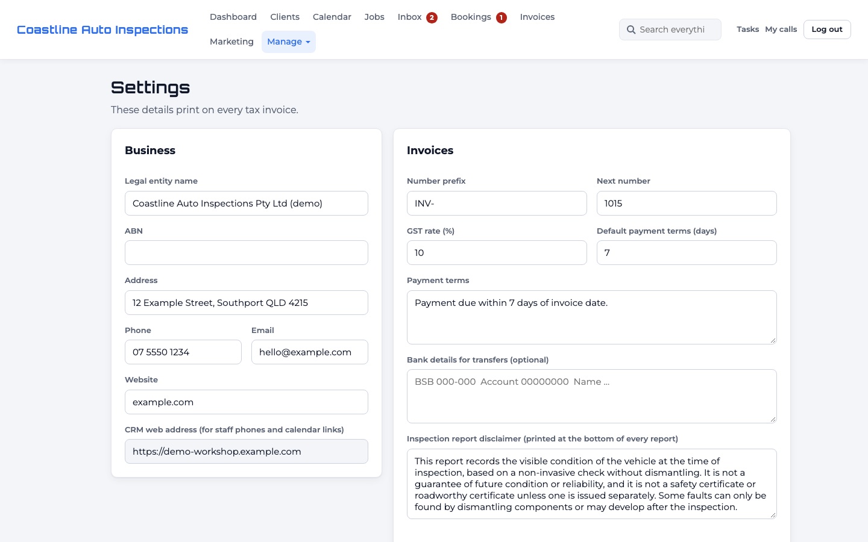Change the Next number field
The width and height of the screenshot is (868, 542).
pyautogui.click(x=687, y=204)
